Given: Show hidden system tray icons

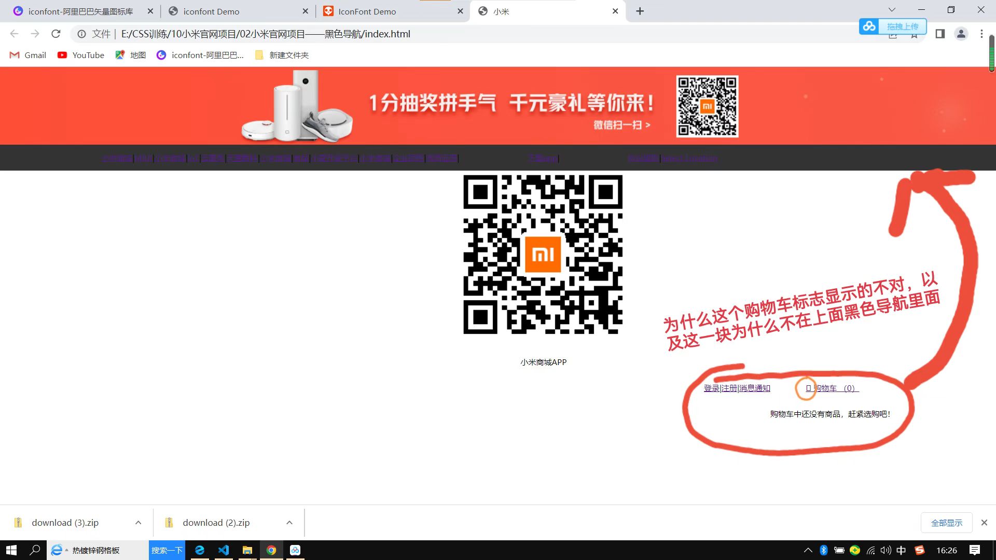Looking at the screenshot, I should point(808,550).
